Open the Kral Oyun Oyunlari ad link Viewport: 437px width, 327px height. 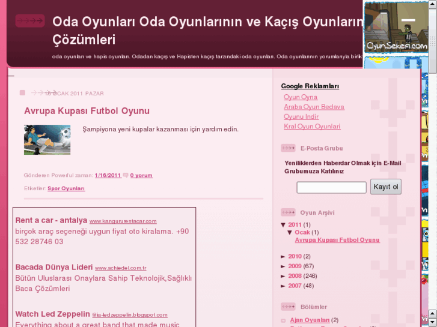click(x=312, y=127)
